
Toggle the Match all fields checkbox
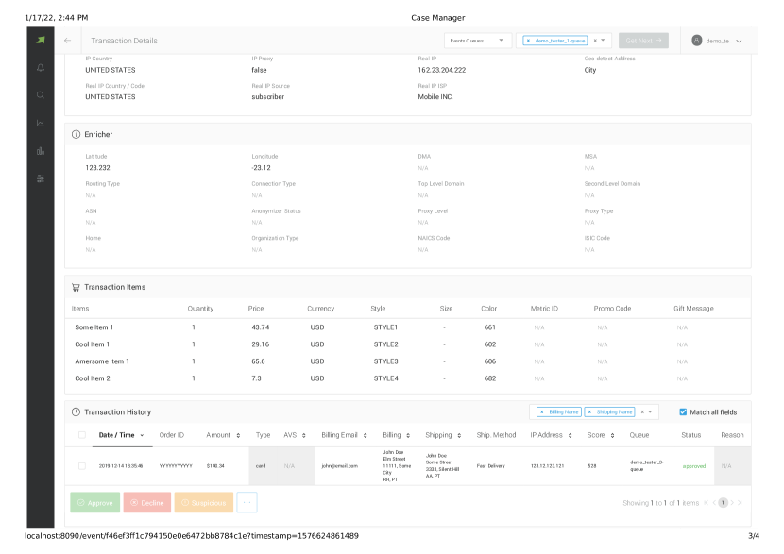683,412
